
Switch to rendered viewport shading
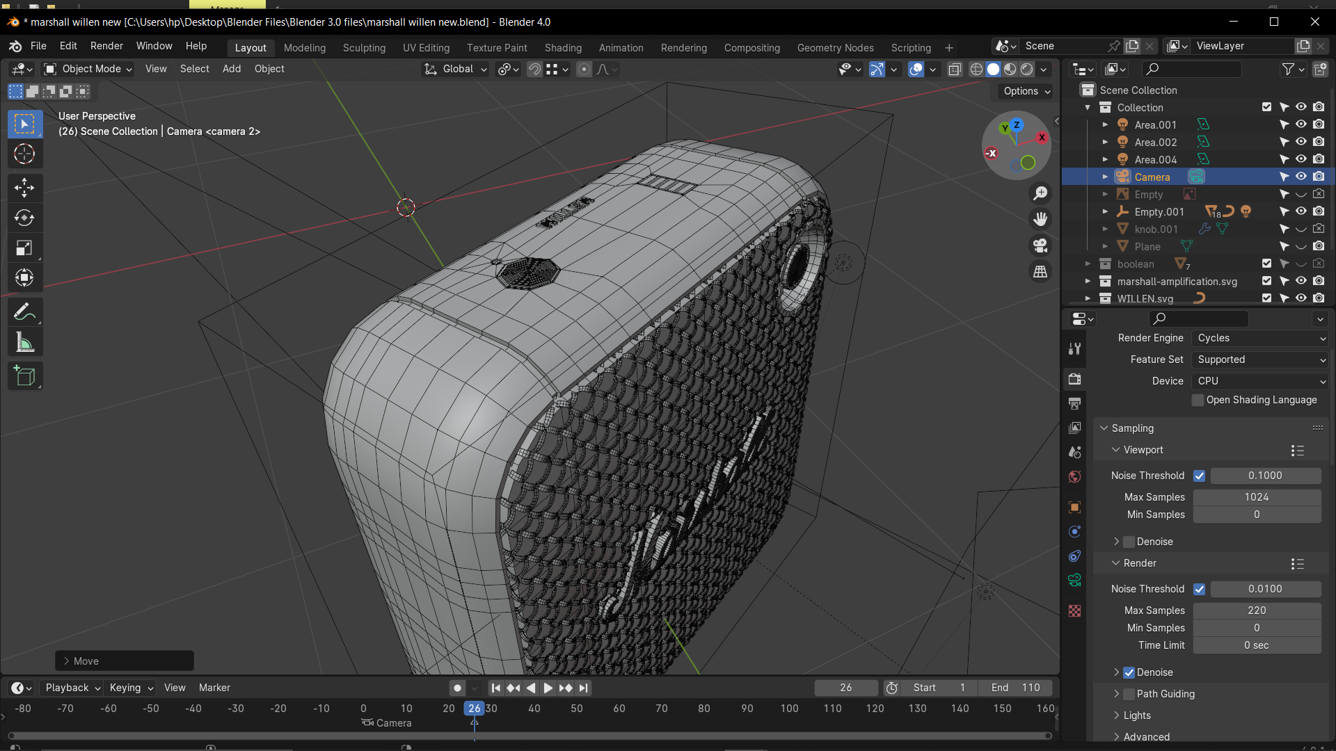pos(1026,69)
